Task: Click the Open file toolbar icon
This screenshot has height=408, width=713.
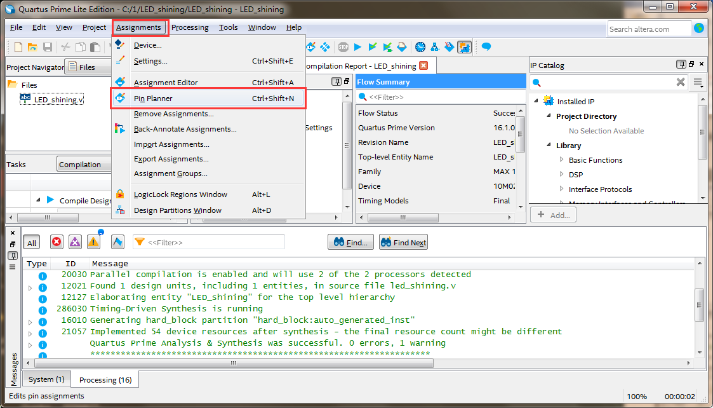Action: point(32,47)
